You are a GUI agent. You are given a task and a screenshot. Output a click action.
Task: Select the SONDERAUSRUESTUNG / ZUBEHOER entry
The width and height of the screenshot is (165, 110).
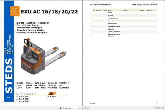(x=114, y=35)
